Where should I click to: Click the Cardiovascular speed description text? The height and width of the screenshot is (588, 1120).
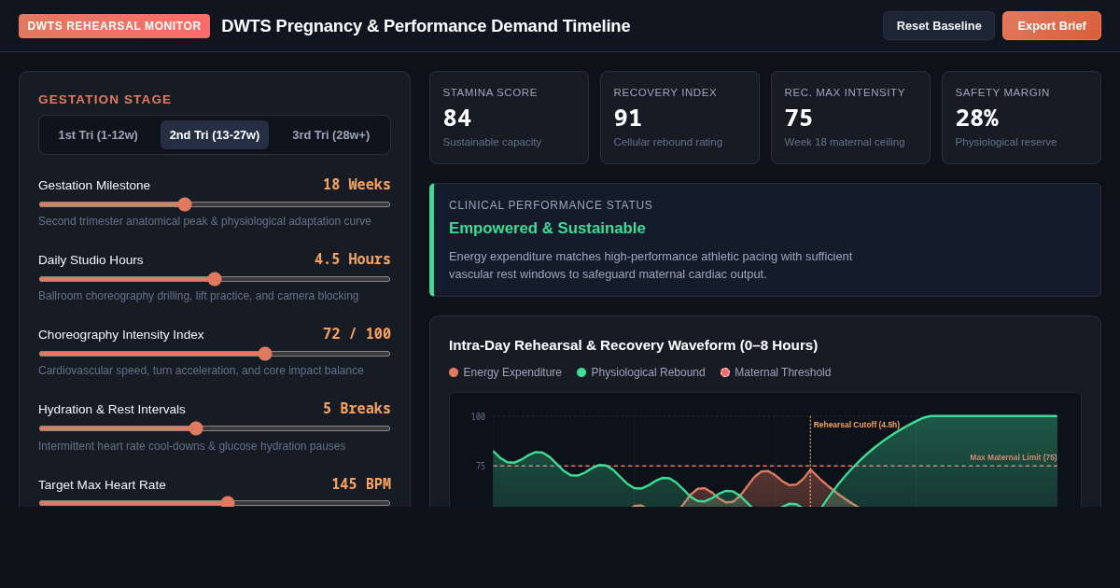pos(201,371)
